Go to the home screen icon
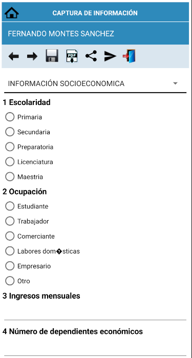This screenshot has width=192, height=358. (x=12, y=13)
